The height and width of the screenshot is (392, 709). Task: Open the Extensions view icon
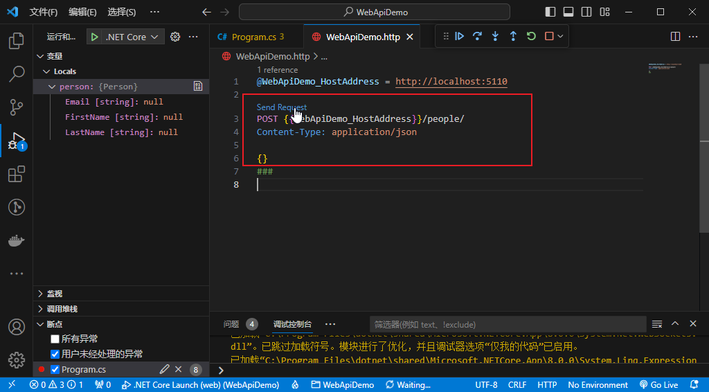pyautogui.click(x=16, y=175)
